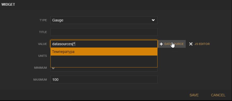Select the Температура autocomplete suggestion
This screenshot has width=232, height=101.
[104, 52]
